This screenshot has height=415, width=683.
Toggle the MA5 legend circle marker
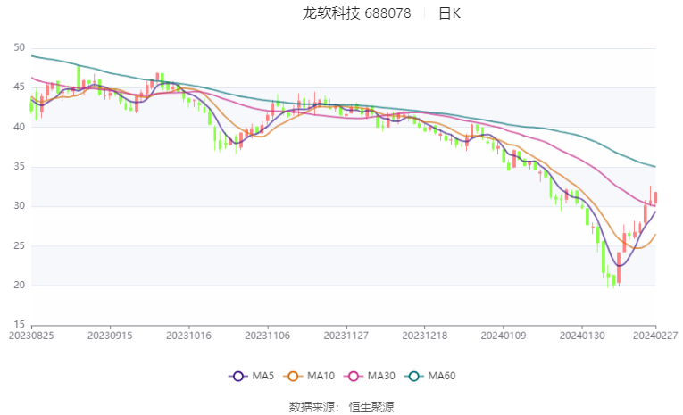pos(237,377)
